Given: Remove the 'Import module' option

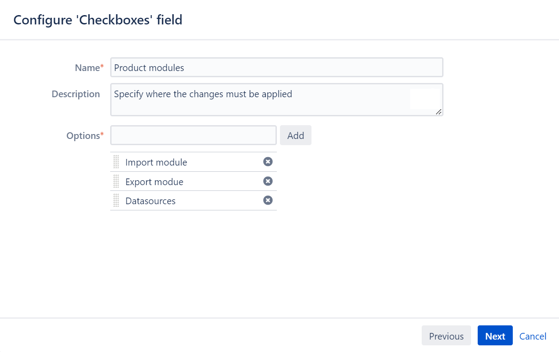Looking at the screenshot, I should [x=268, y=162].
